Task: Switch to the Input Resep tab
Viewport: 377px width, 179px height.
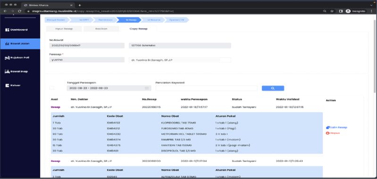Action: tap(64, 29)
